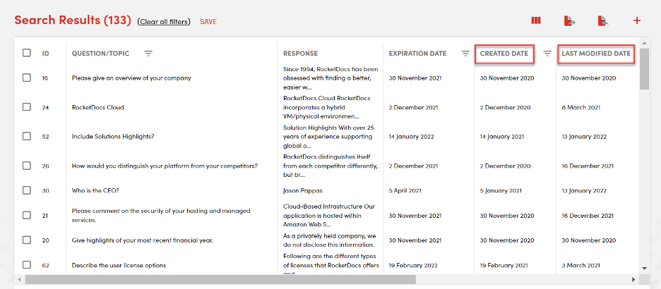The image size is (661, 289).
Task: Click the horizontal scrollbar right arrow
Action: (x=633, y=279)
